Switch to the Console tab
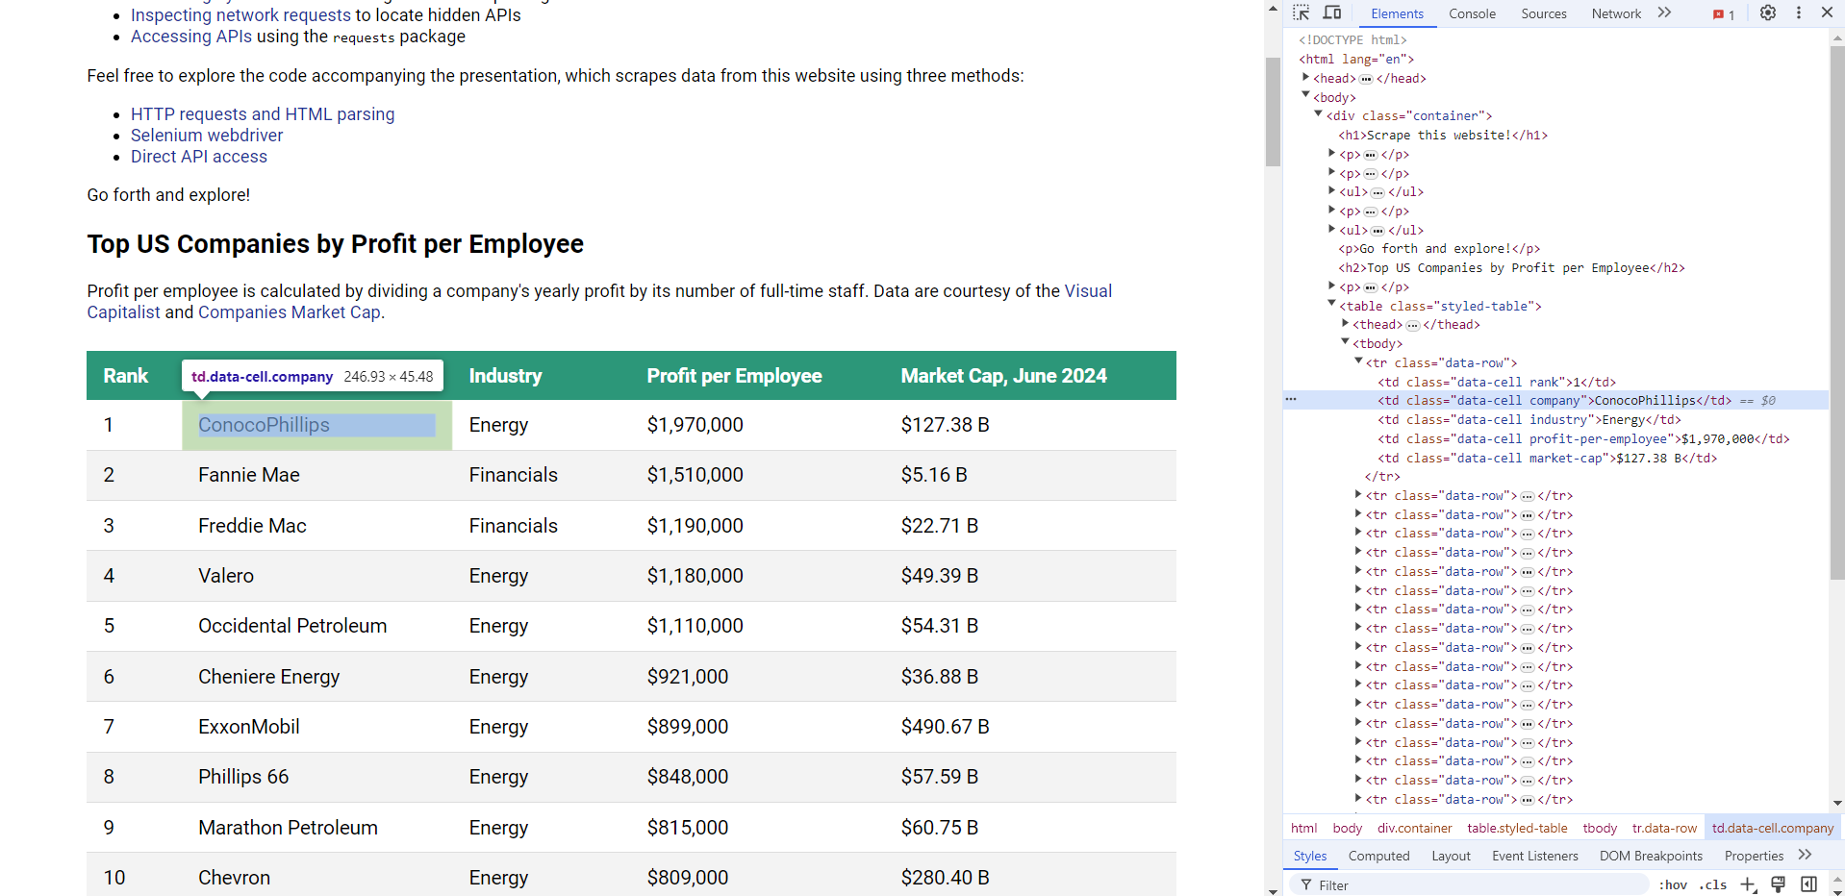This screenshot has width=1845, height=896. pos(1472,13)
